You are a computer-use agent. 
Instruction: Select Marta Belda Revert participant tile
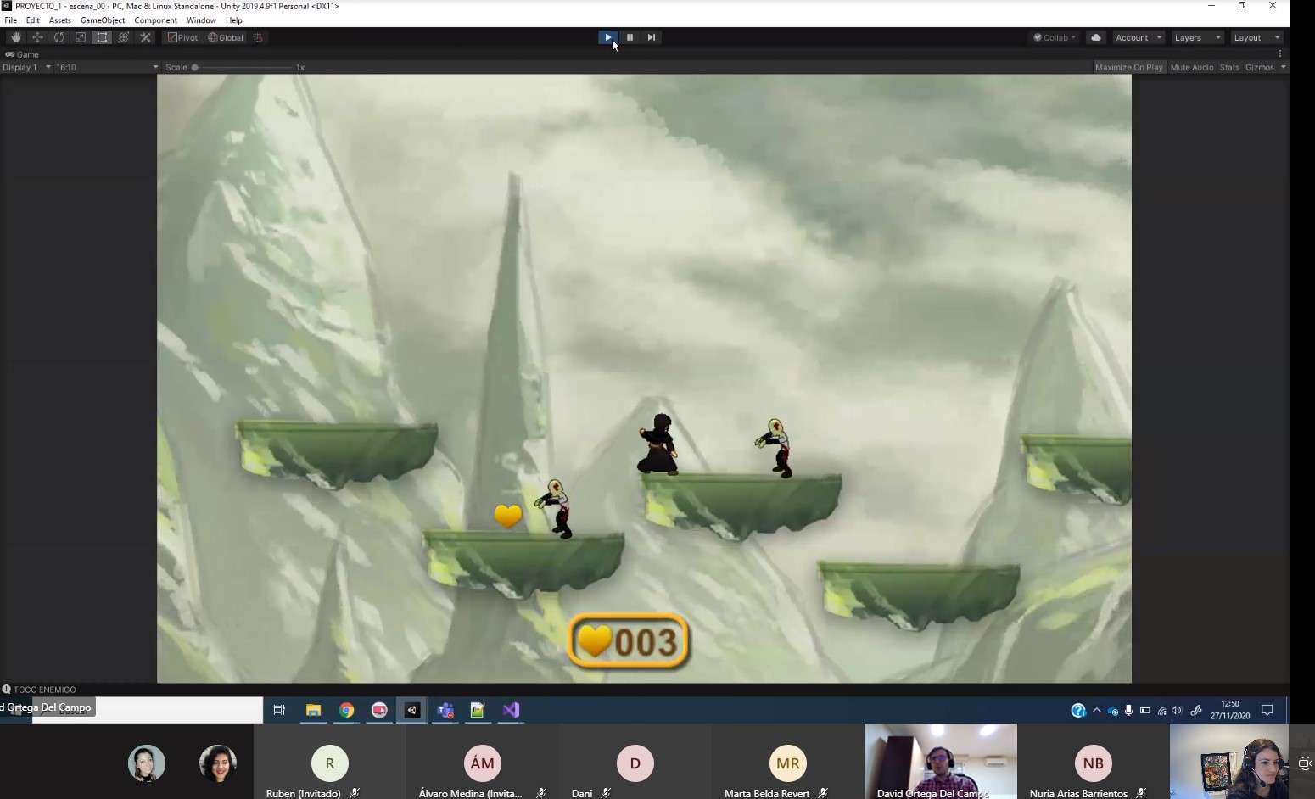[x=788, y=762]
